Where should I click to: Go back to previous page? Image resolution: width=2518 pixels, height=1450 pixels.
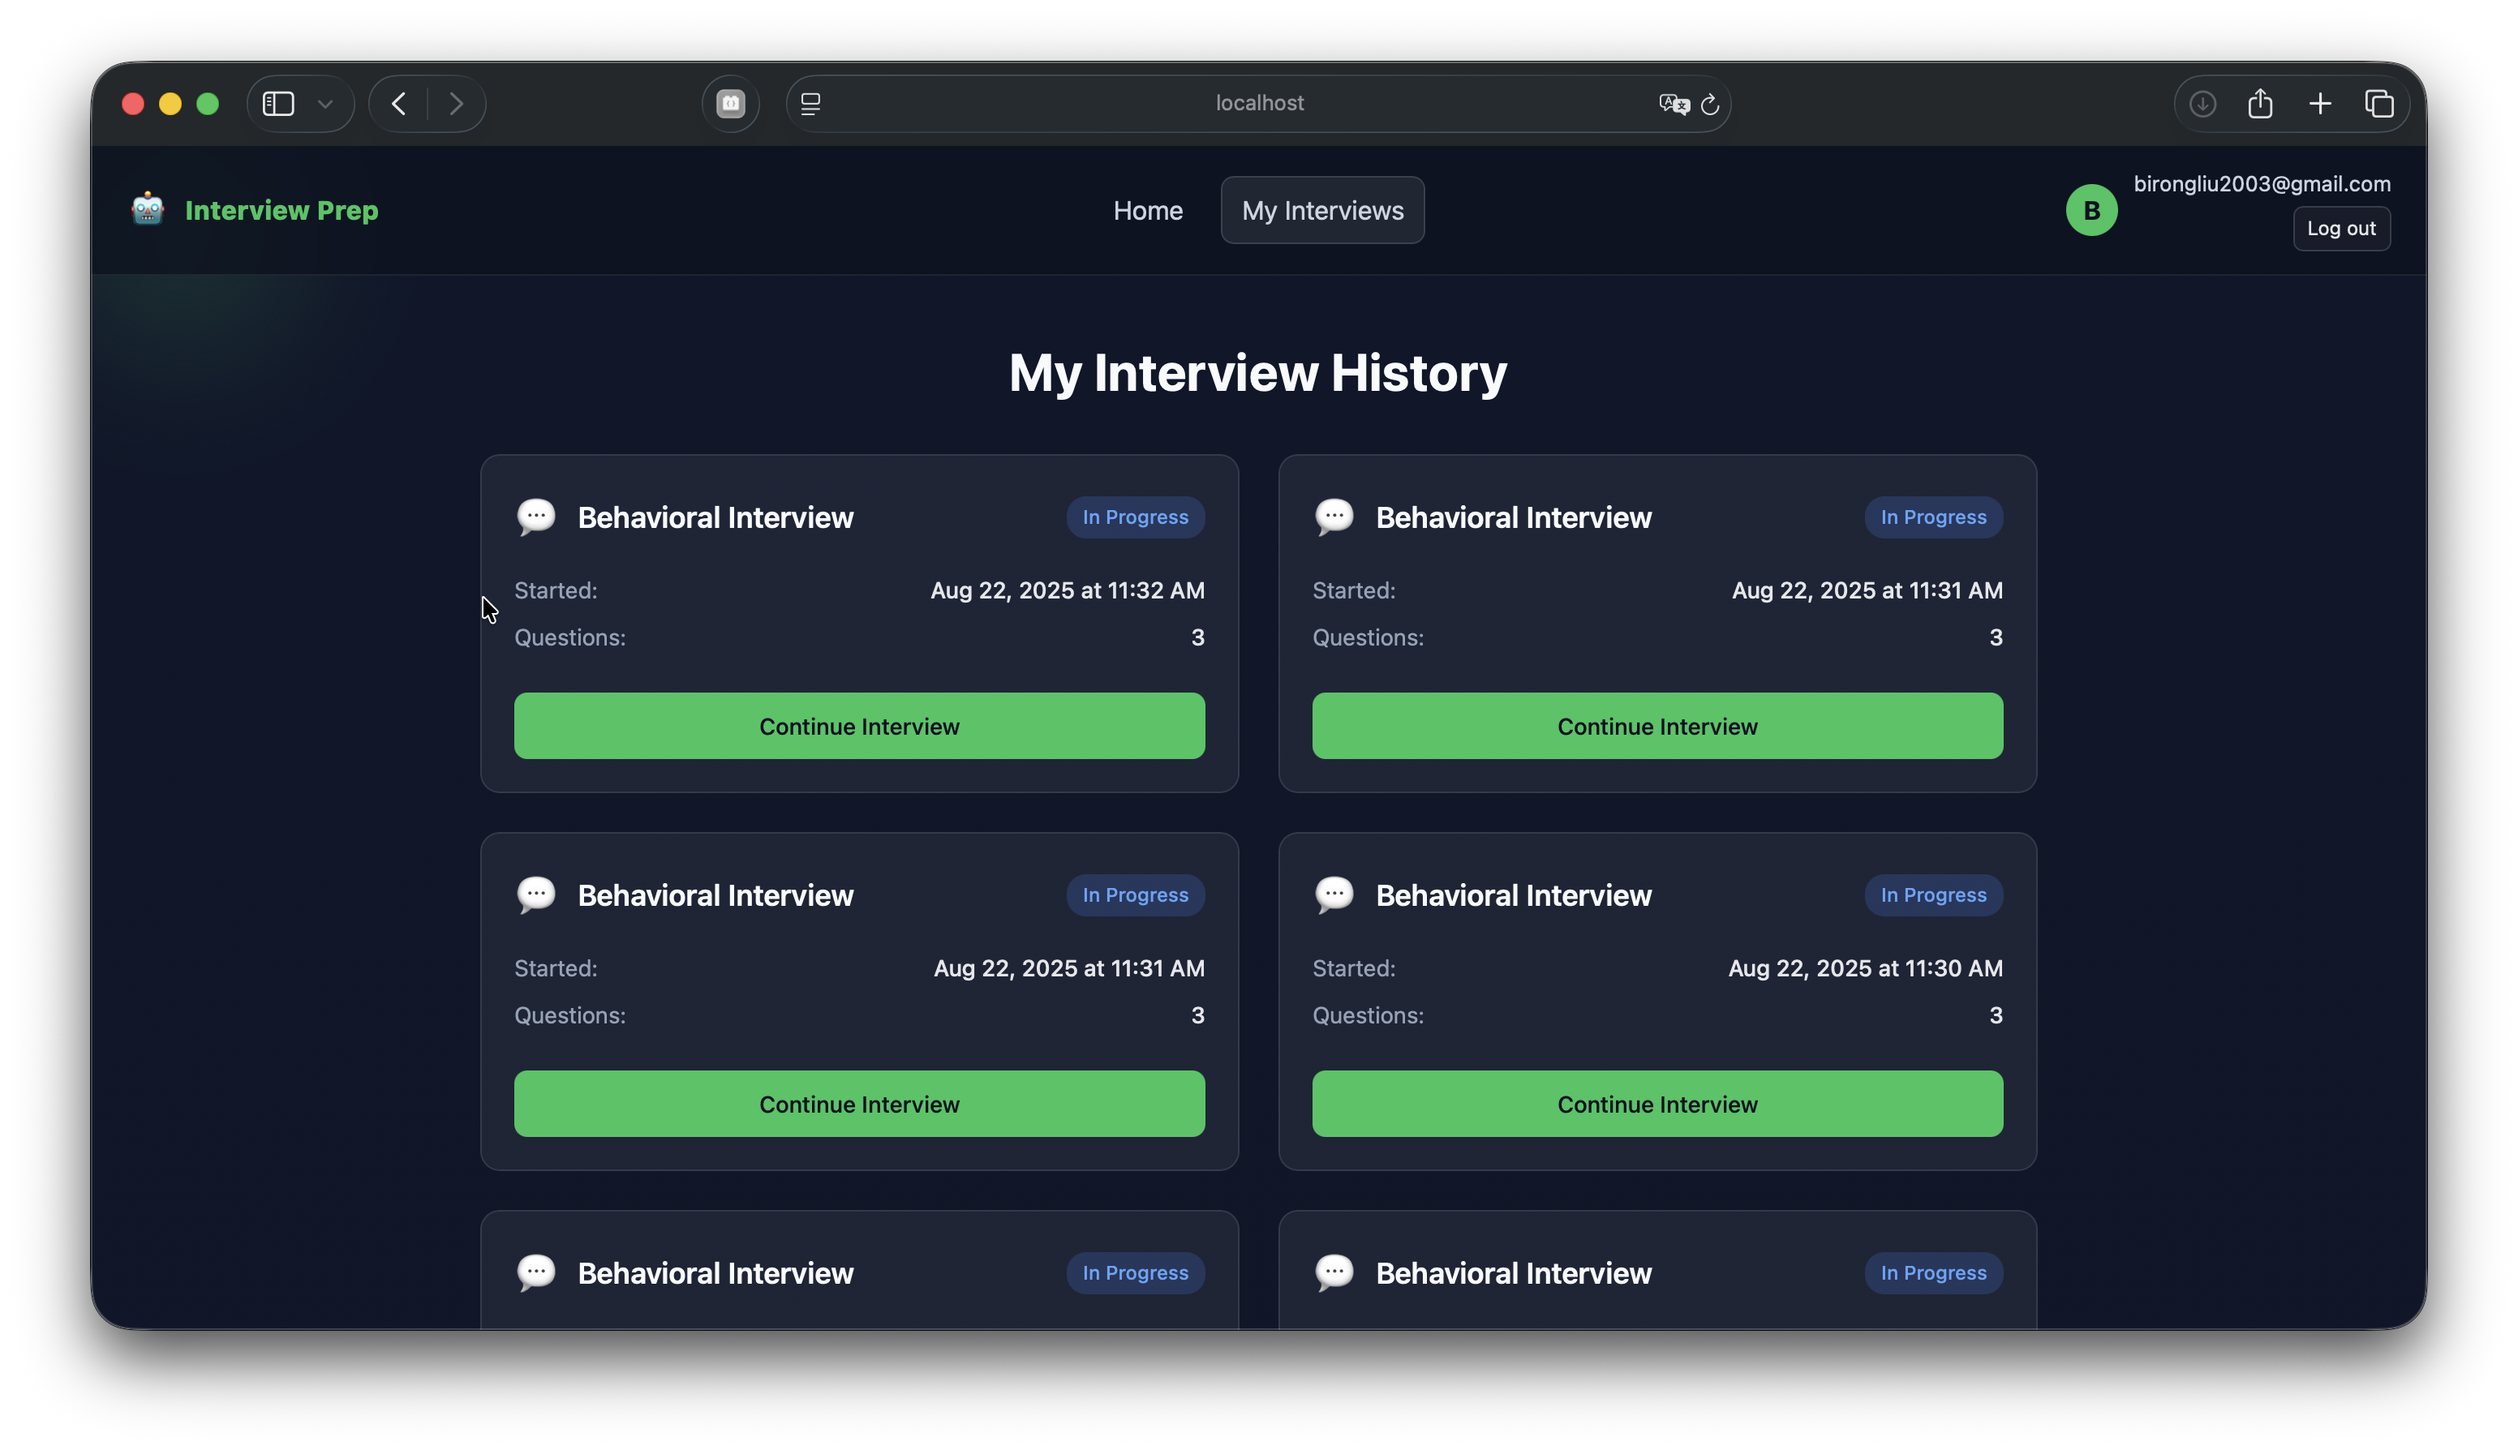click(x=398, y=104)
